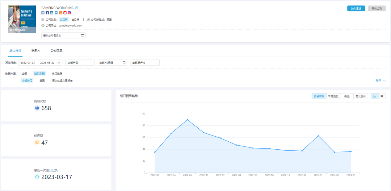Open the Twitter profile icon
Viewport: 391px width, 191px height.
(56, 13)
